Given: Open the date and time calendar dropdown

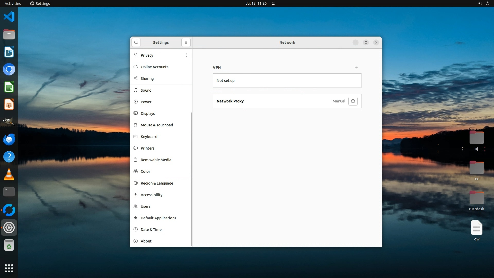Looking at the screenshot, I should (x=256, y=4).
